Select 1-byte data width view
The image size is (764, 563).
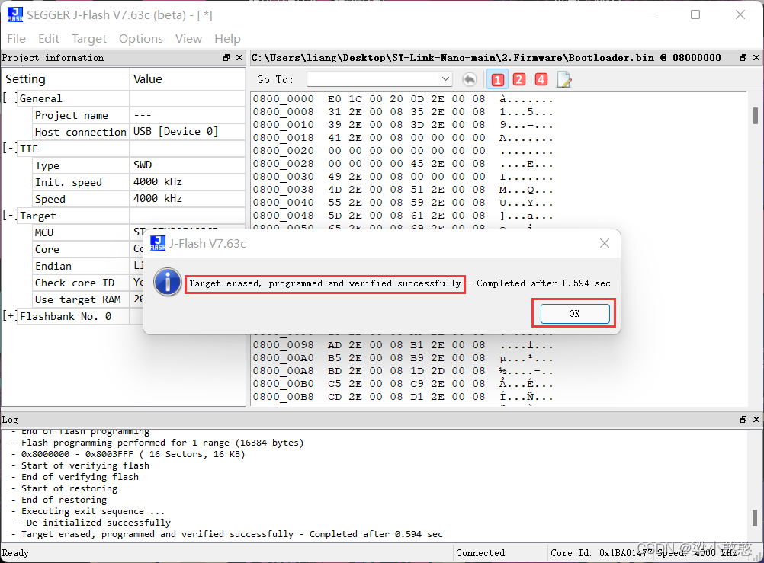(497, 79)
